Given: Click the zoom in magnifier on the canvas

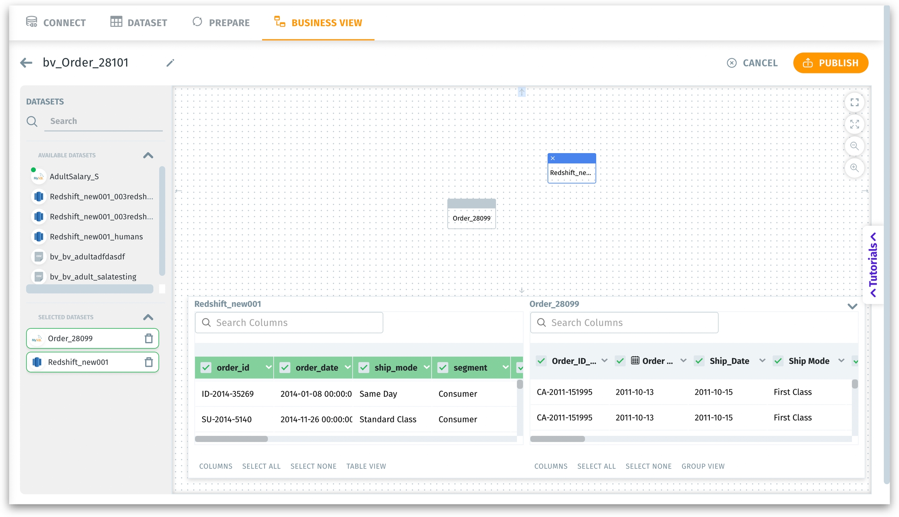Looking at the screenshot, I should click(x=854, y=168).
